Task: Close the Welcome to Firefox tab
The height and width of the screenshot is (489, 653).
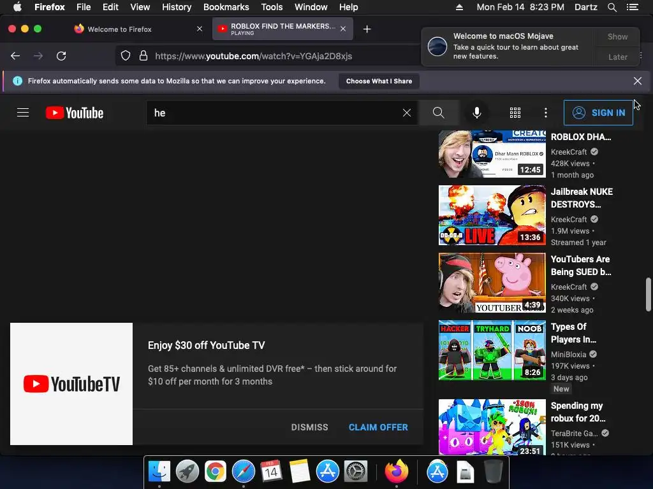Action: click(200, 29)
